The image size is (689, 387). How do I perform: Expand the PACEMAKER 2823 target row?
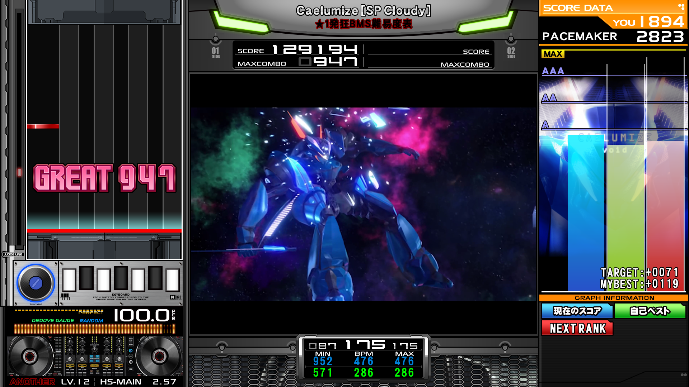613,37
